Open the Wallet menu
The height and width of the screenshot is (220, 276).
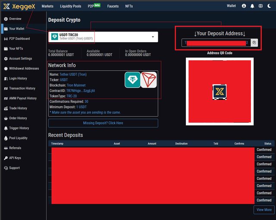click(x=231, y=6)
